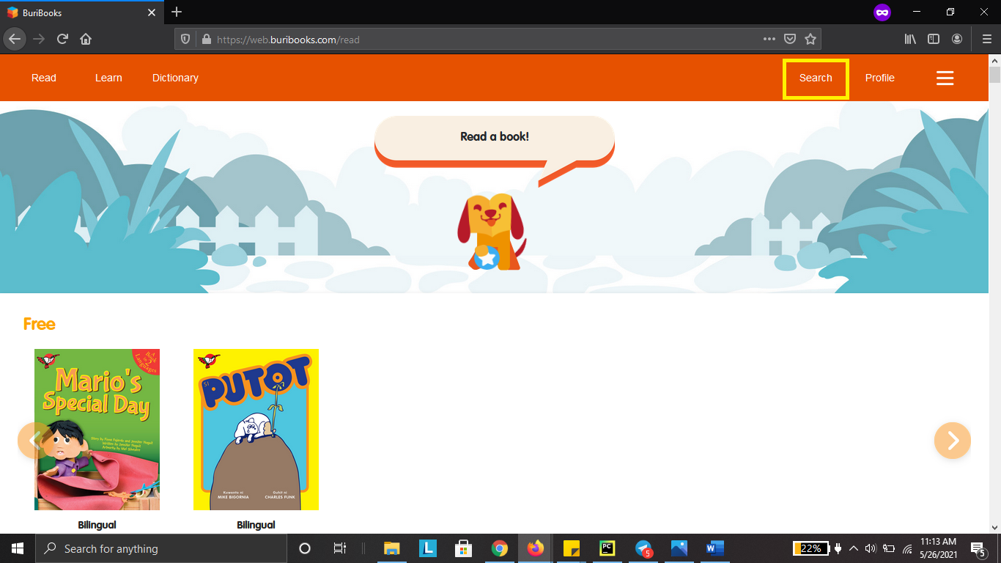Image resolution: width=1001 pixels, height=563 pixels.
Task: Click the Windows taskbar search box
Action: tap(160, 548)
